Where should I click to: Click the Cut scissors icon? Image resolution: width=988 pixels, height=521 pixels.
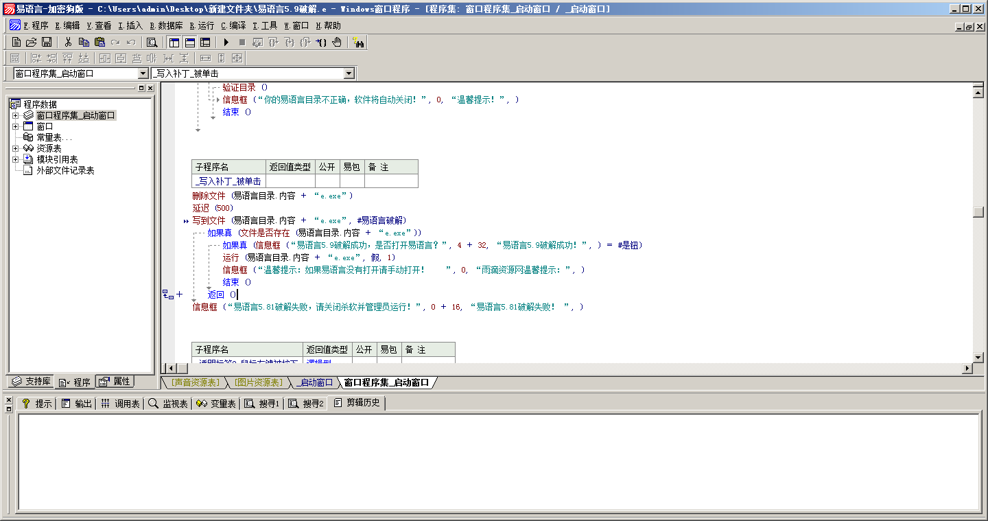69,43
